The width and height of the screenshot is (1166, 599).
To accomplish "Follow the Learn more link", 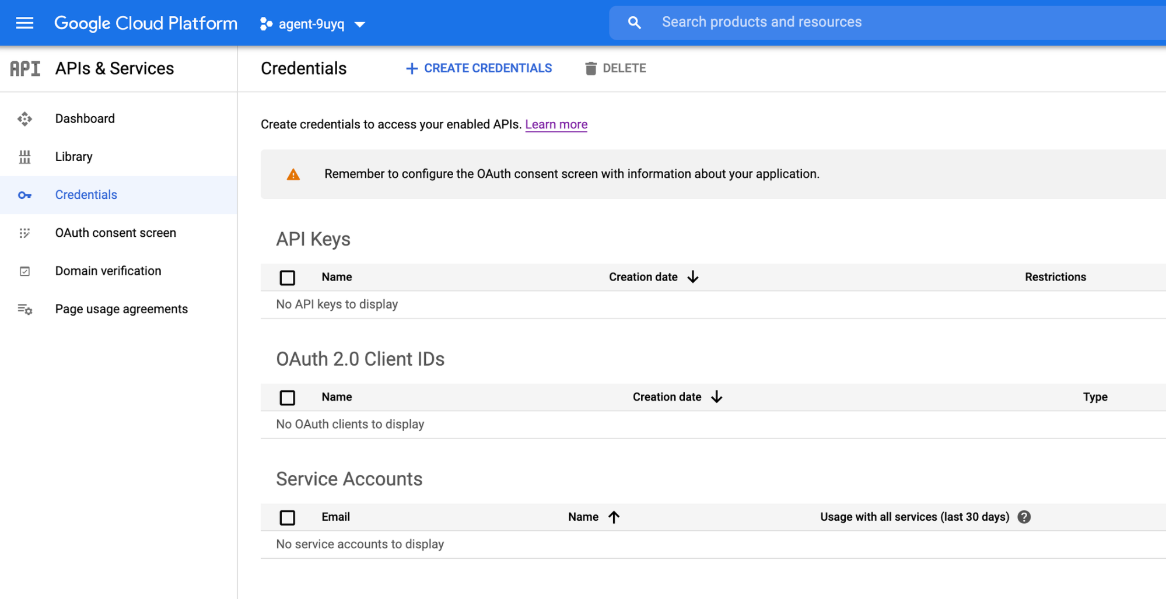I will point(556,124).
